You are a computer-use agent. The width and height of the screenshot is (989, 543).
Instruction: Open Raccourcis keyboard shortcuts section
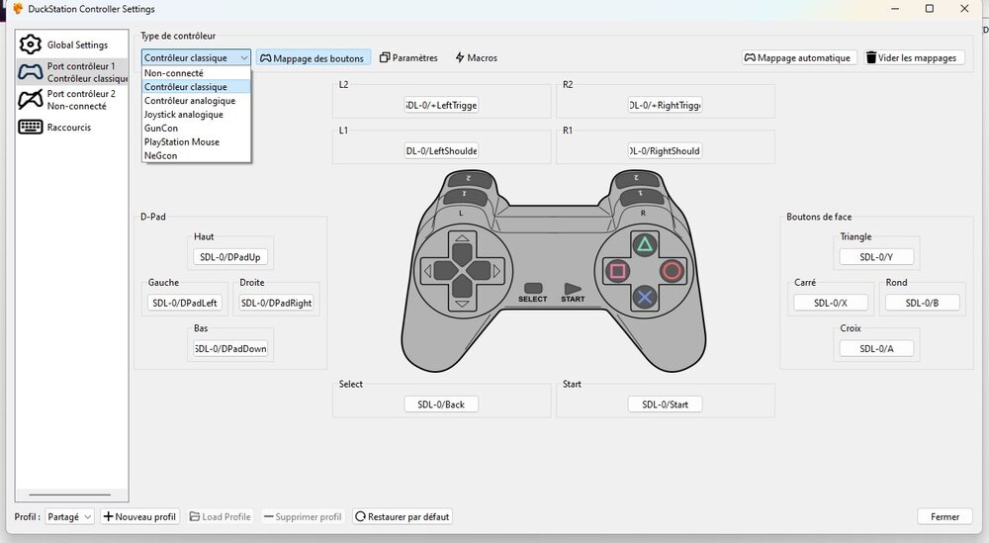click(67, 127)
